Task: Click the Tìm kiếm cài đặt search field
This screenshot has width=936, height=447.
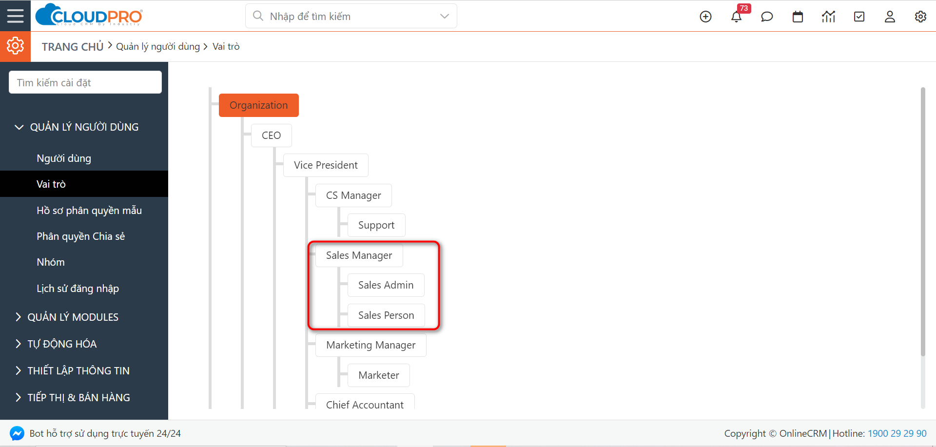Action: point(85,82)
